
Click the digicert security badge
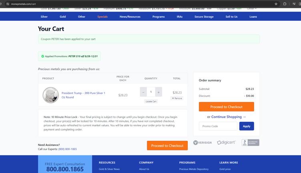pyautogui.click(x=226, y=143)
